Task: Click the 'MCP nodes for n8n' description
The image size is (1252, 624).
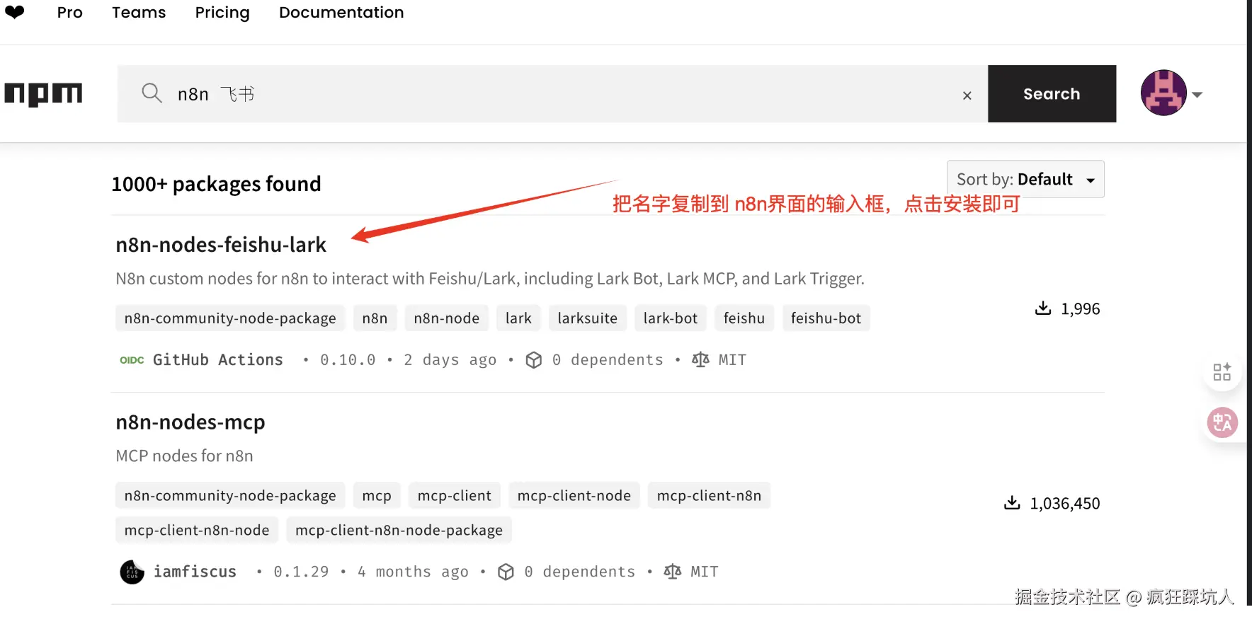Action: [184, 456]
